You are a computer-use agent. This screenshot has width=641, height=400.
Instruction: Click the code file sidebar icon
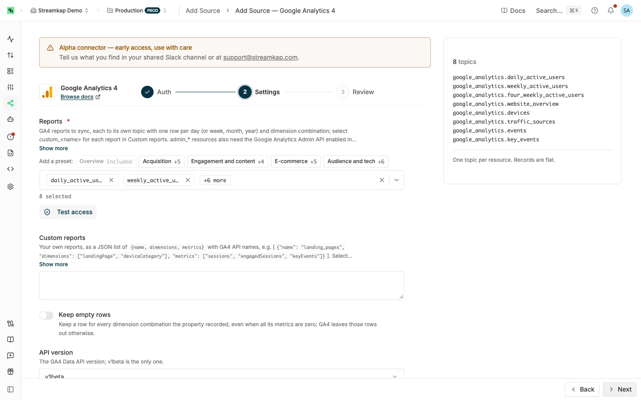tap(11, 153)
